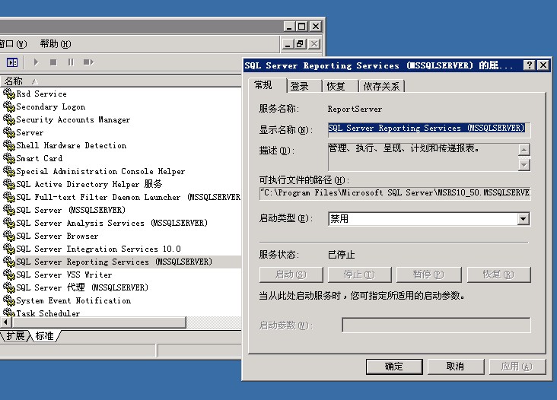Click the gear icon beside Smart Card
The height and width of the screenshot is (400, 557).
9,158
